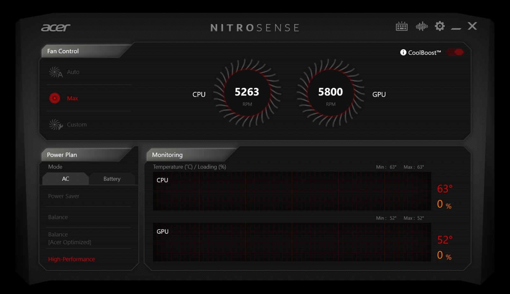Click the CoolBoost info icon
This screenshot has height=294, width=510.
(x=403, y=52)
